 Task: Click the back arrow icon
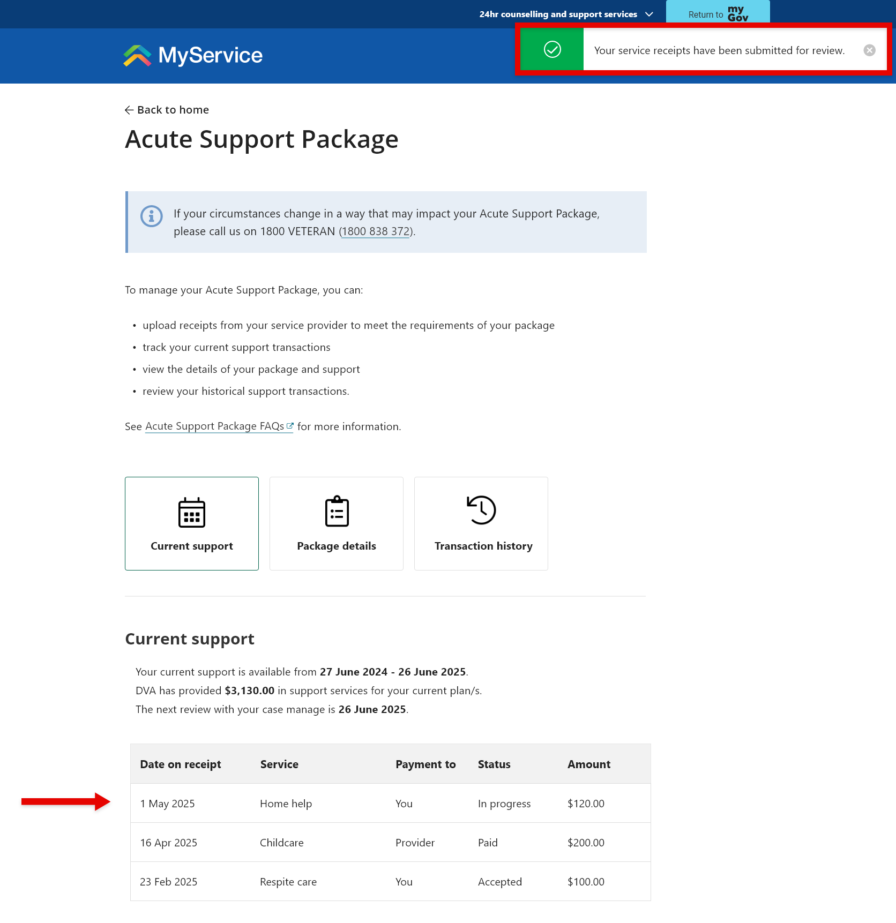pyautogui.click(x=129, y=110)
